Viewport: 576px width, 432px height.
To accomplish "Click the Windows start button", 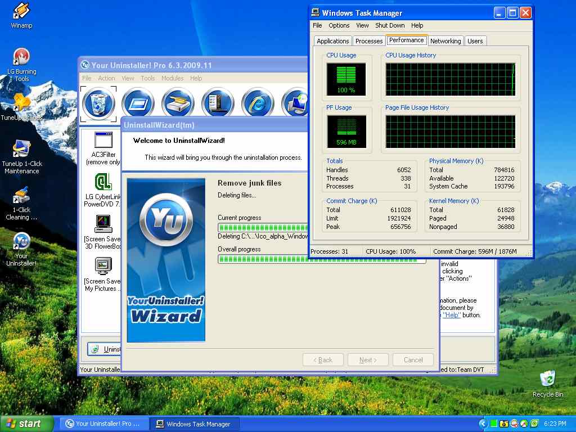I will coord(26,424).
